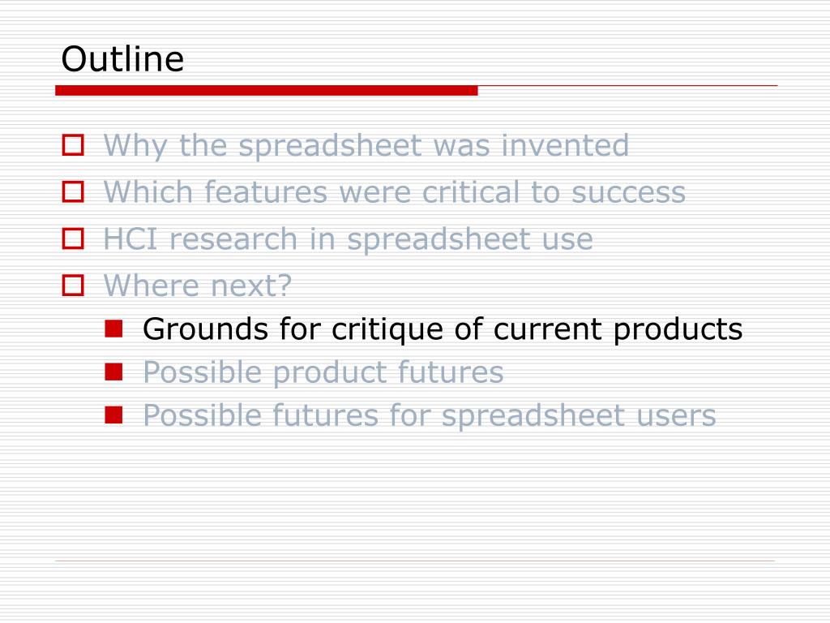Click the filled red bullet beside 'Possible product futures'
The height and width of the screenshot is (623, 830).
(113, 372)
